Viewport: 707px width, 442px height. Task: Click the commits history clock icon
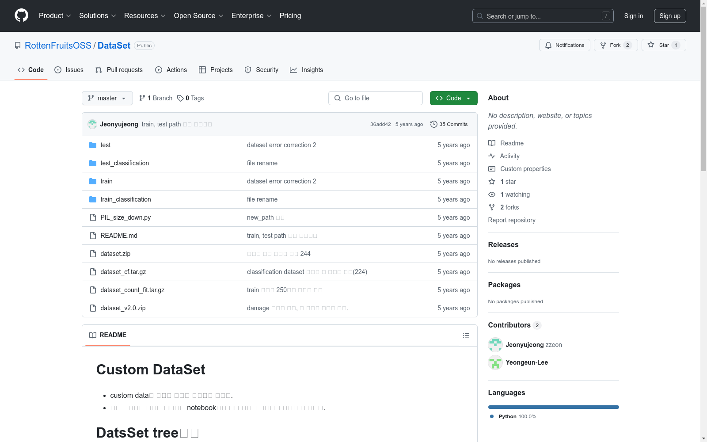point(434,124)
